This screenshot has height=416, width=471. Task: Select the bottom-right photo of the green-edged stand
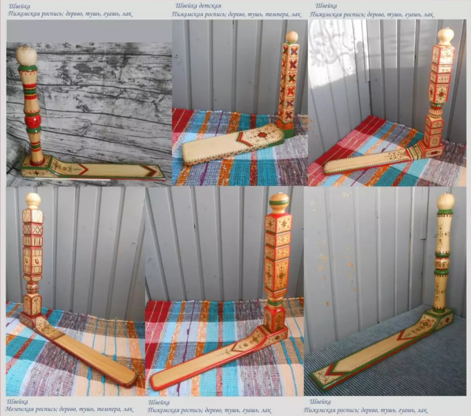[385, 291]
